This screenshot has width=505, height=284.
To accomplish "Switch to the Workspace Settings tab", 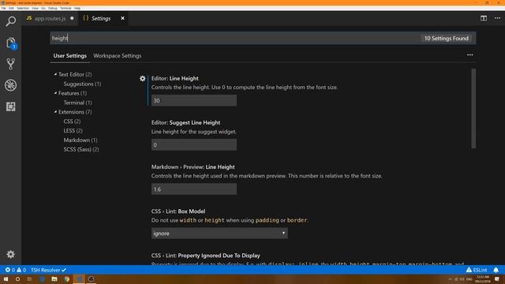I will coord(118,56).
